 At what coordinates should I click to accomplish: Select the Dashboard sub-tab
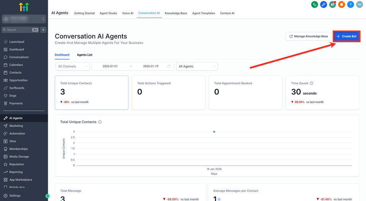(62, 55)
